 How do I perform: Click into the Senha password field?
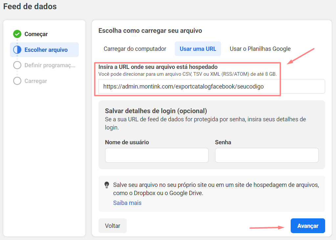[267, 155]
